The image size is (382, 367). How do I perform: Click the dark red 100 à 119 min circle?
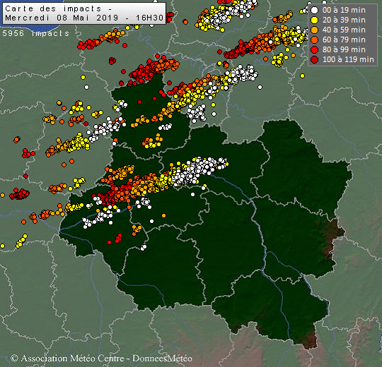tap(315, 59)
